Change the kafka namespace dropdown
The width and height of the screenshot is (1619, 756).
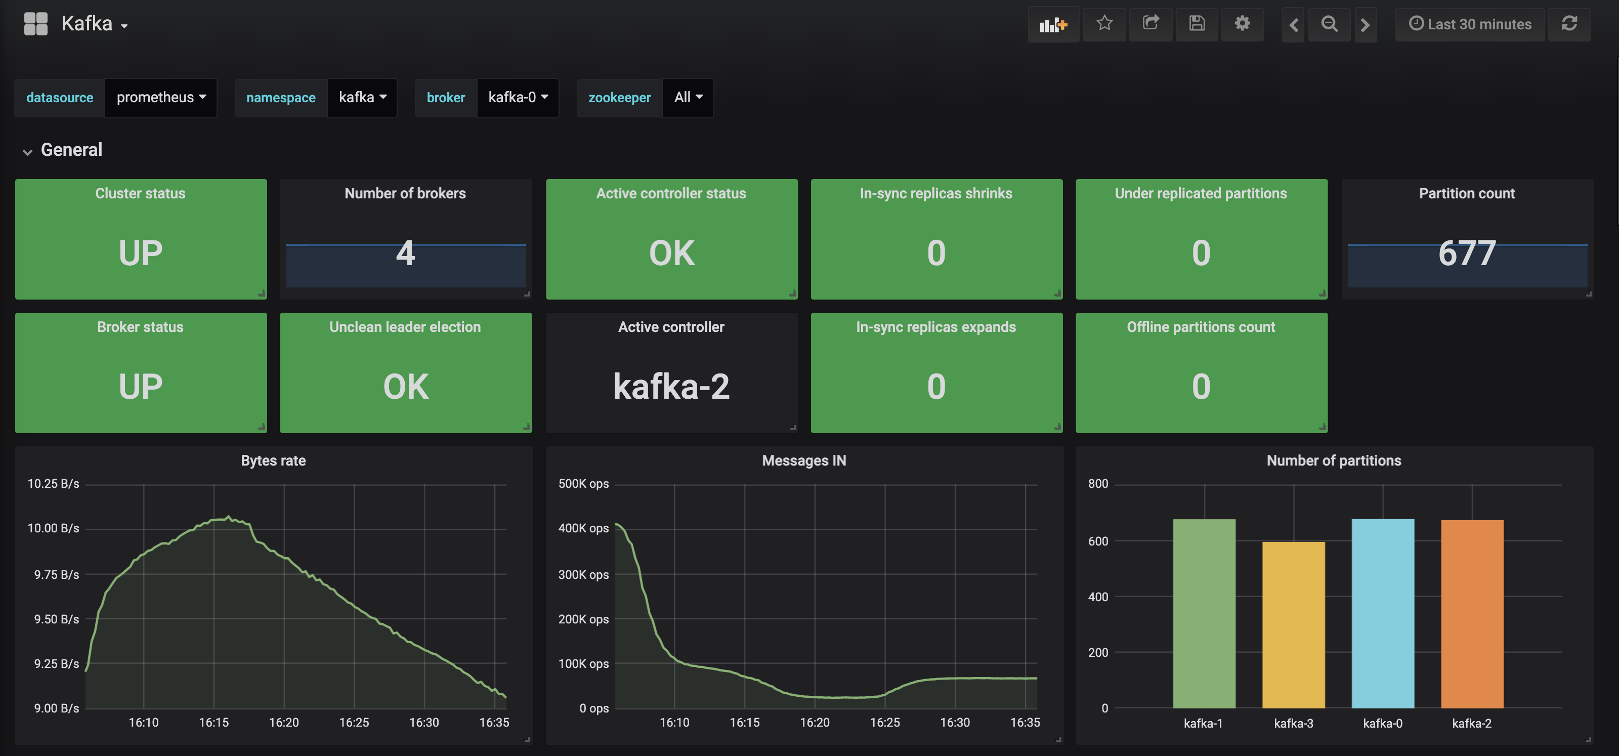(362, 97)
